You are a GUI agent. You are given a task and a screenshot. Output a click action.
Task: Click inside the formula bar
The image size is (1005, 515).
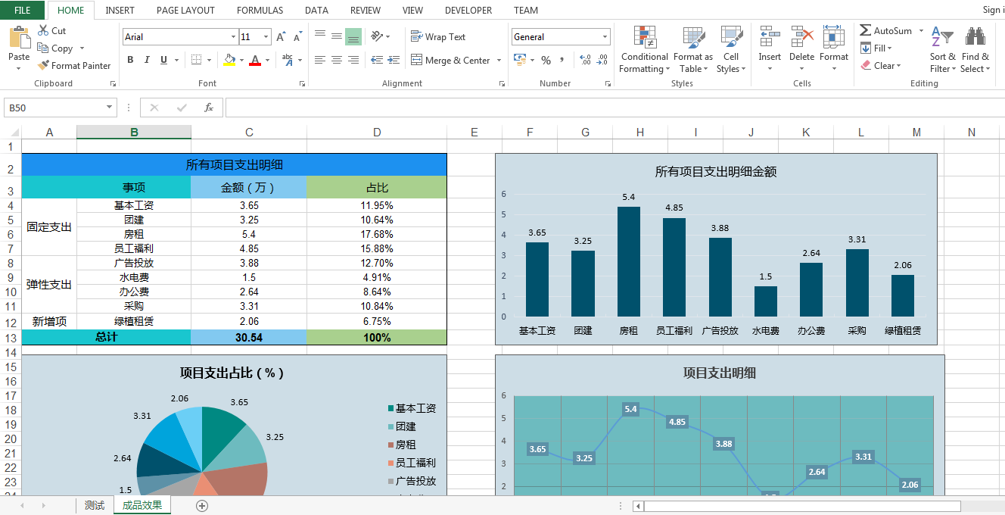(615, 108)
